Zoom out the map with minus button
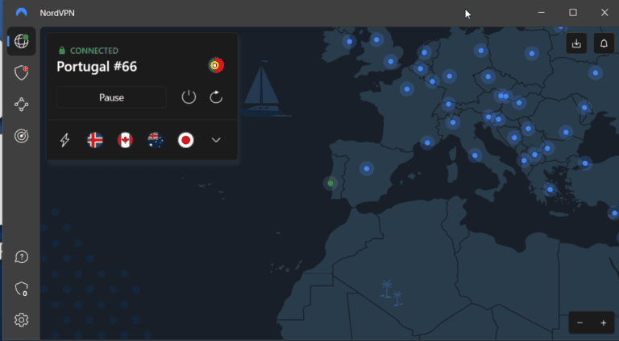The width and height of the screenshot is (619, 341). coord(580,323)
